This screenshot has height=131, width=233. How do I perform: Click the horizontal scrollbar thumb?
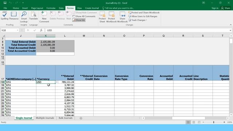click(x=189, y=118)
